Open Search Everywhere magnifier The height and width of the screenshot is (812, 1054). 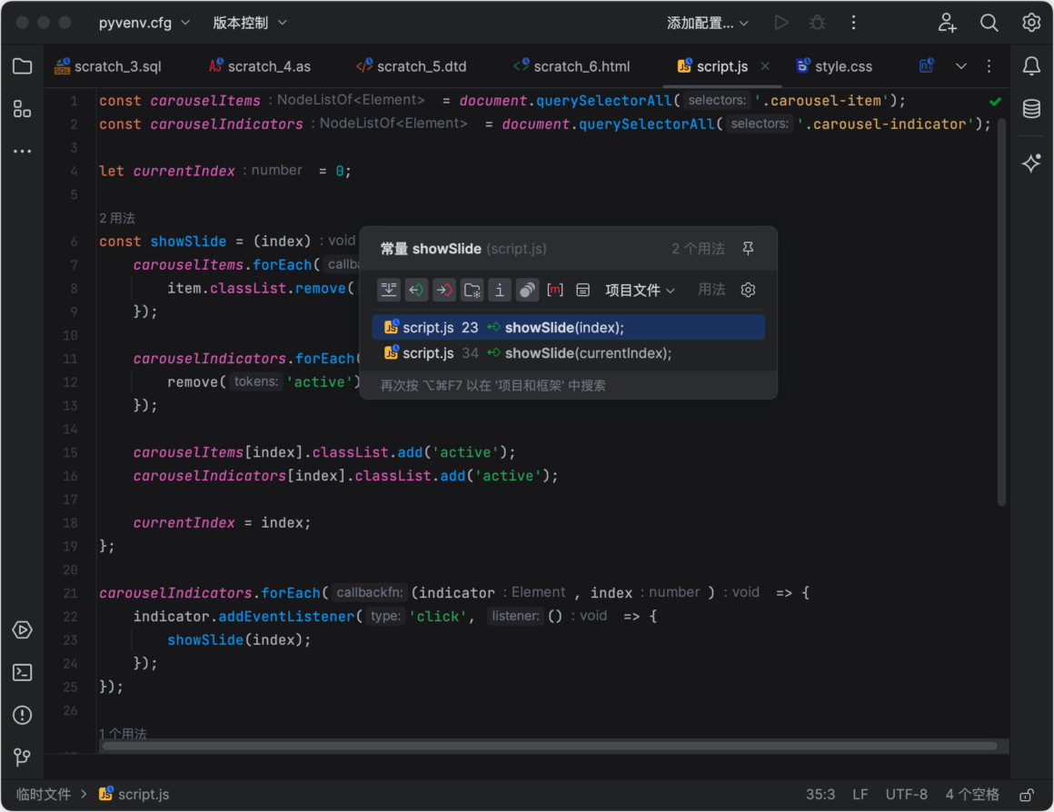pos(989,23)
